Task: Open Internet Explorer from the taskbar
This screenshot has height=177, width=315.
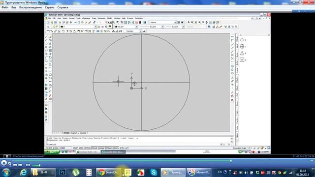Action: pos(23,172)
